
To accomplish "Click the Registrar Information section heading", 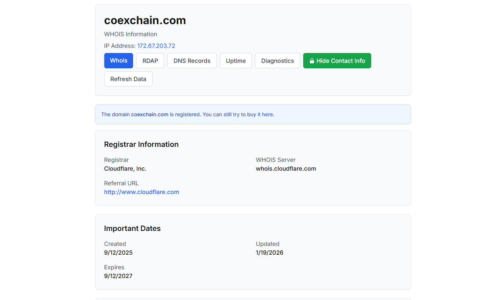I will click(x=141, y=144).
